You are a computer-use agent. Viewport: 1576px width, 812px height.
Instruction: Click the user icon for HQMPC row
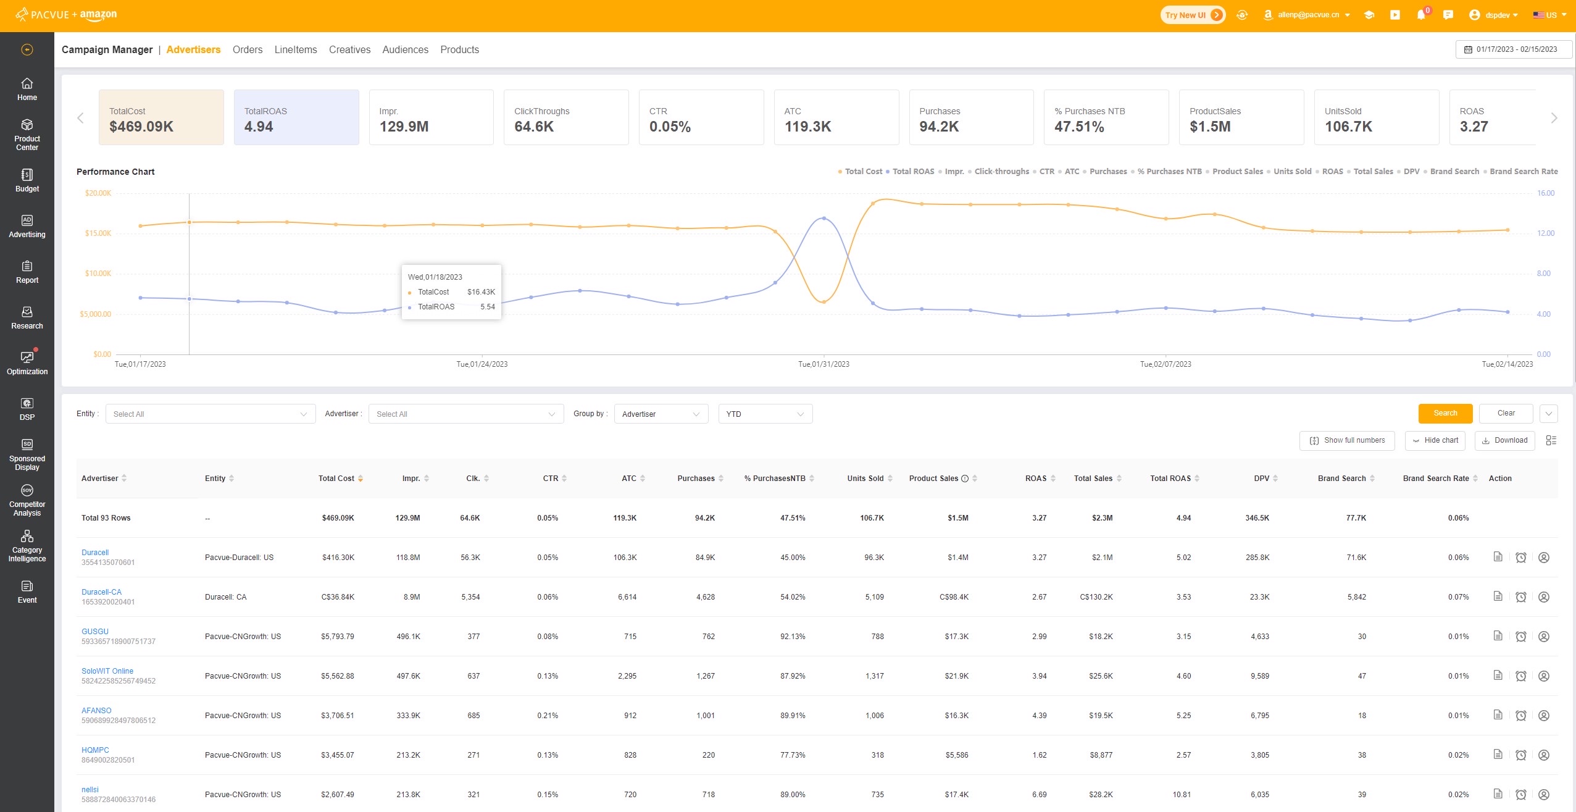coord(1544,755)
